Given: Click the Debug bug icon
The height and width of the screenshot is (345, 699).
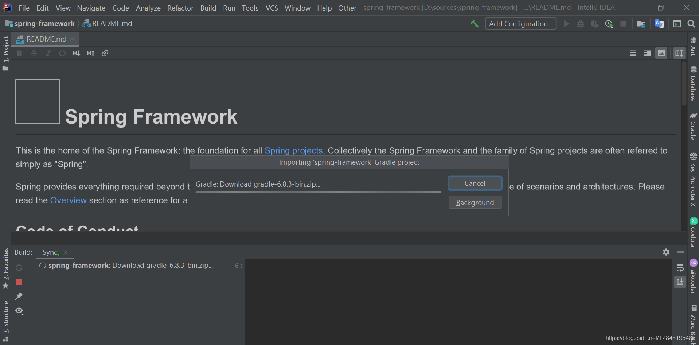Looking at the screenshot, I should coord(581,24).
